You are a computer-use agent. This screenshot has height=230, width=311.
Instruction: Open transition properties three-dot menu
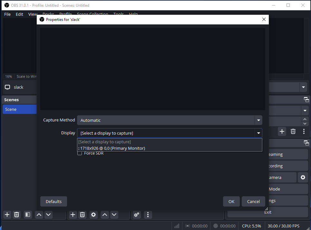304,131
